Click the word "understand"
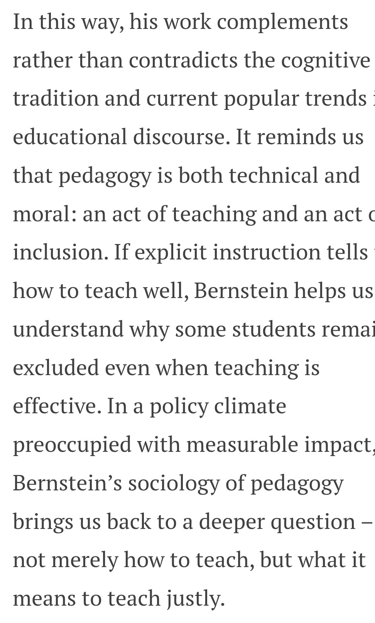Viewport: 375px width, 623px height. (68, 329)
